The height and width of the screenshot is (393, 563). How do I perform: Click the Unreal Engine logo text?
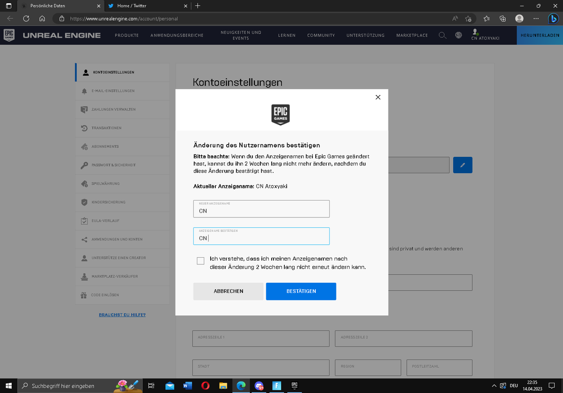[61, 35]
